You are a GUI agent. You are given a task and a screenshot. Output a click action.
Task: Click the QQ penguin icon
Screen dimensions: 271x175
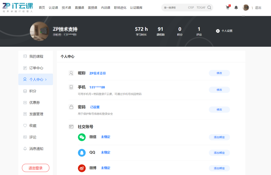pyautogui.click(x=82, y=153)
